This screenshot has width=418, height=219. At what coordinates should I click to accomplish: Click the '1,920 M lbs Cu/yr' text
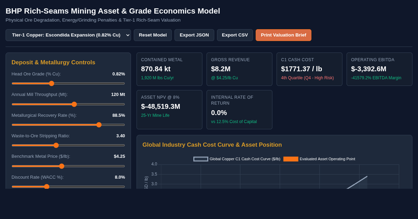(157, 78)
